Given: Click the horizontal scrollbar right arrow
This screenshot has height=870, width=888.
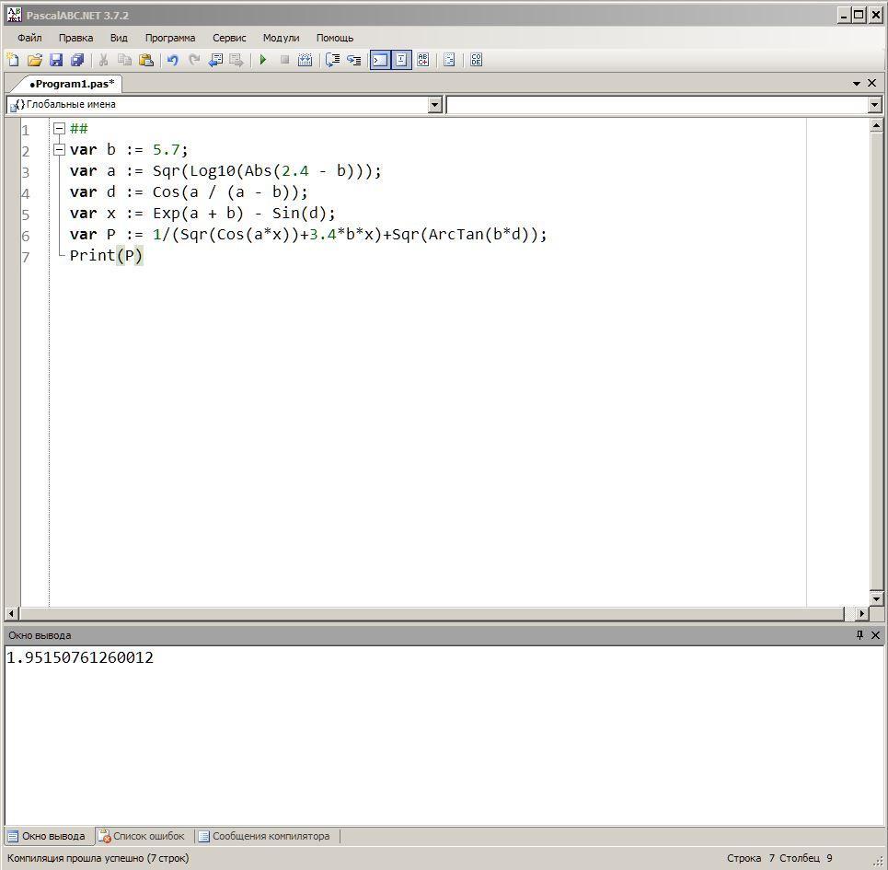Looking at the screenshot, I should pos(862,613).
